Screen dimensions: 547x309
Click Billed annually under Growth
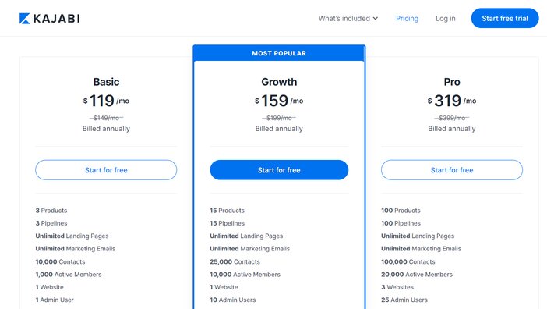pos(279,129)
